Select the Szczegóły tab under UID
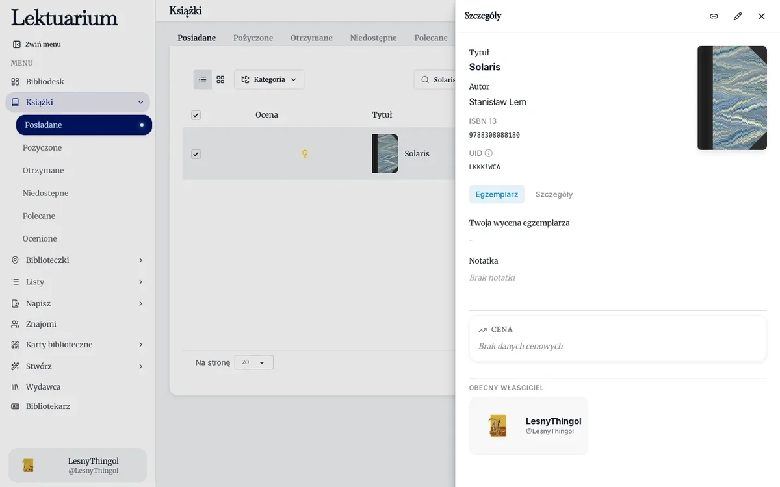Viewport: 780px width, 487px height. 554,194
